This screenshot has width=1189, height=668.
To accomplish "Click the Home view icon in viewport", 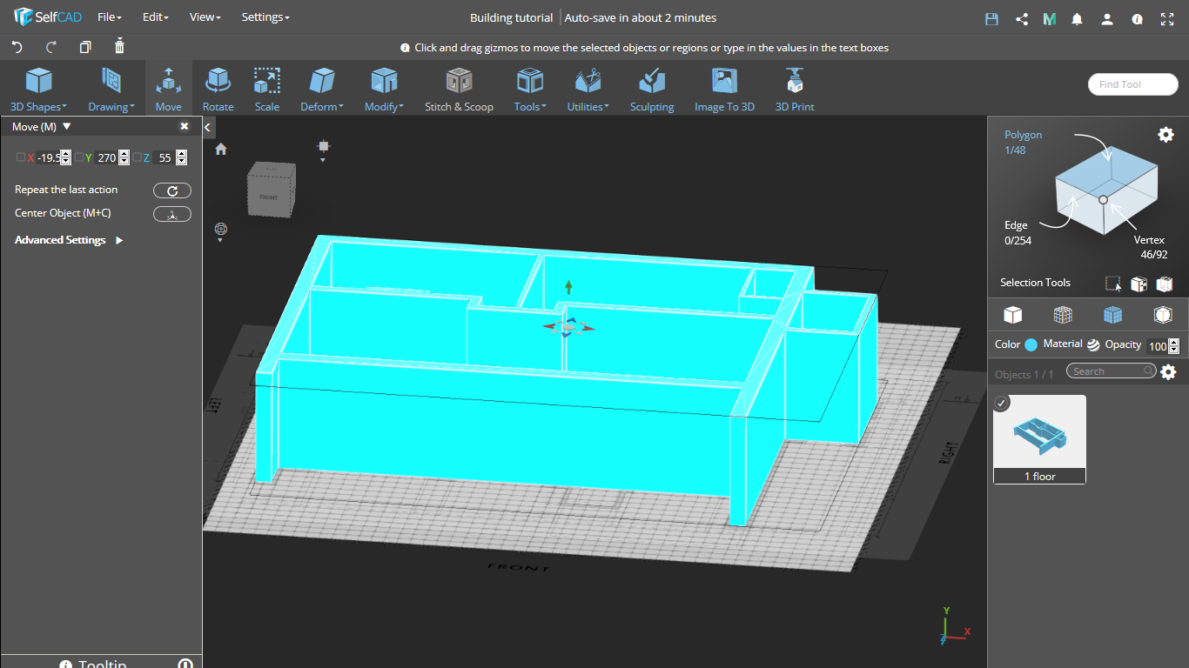I will tap(221, 149).
